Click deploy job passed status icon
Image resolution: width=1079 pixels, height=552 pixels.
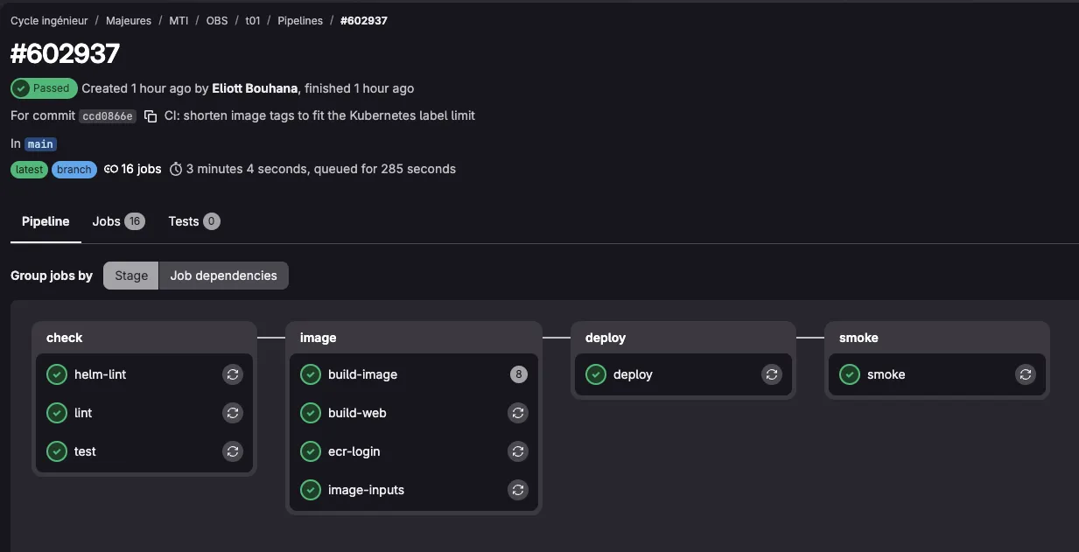point(596,374)
